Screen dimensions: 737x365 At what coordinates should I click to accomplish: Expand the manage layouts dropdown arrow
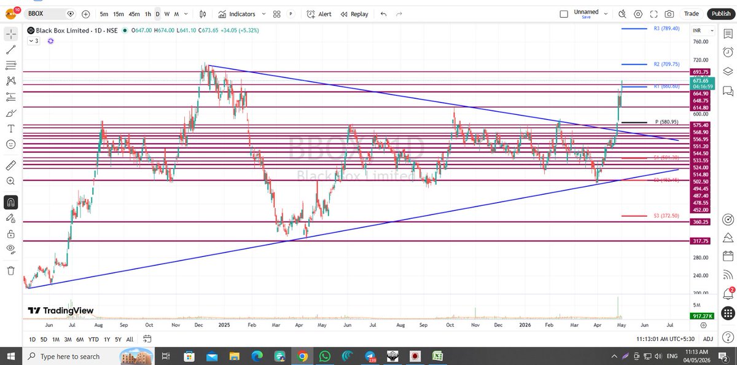[606, 14]
